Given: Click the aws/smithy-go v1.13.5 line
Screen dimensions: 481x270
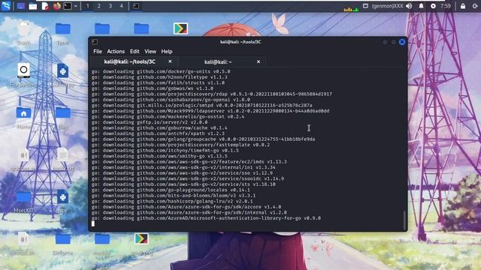Looking at the screenshot, I should [159, 156].
